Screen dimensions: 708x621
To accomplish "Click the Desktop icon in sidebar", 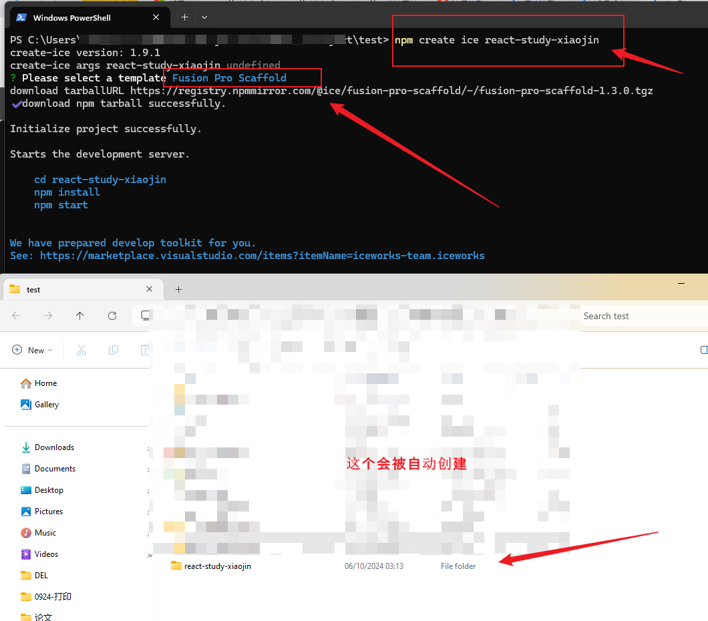I will click(26, 490).
